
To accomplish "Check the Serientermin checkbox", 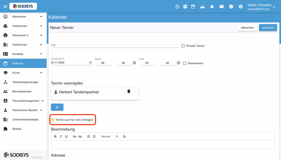I will point(184,63).
